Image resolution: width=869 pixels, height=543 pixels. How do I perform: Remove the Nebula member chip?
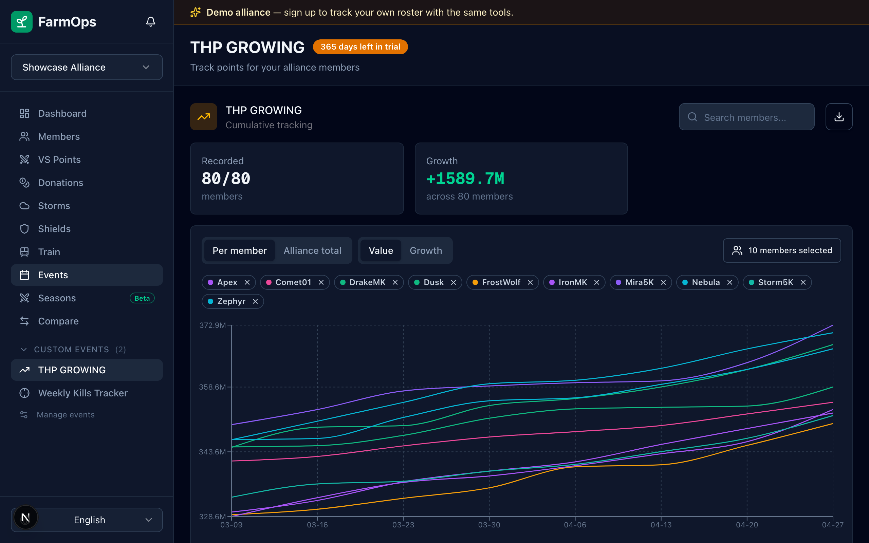(730, 282)
